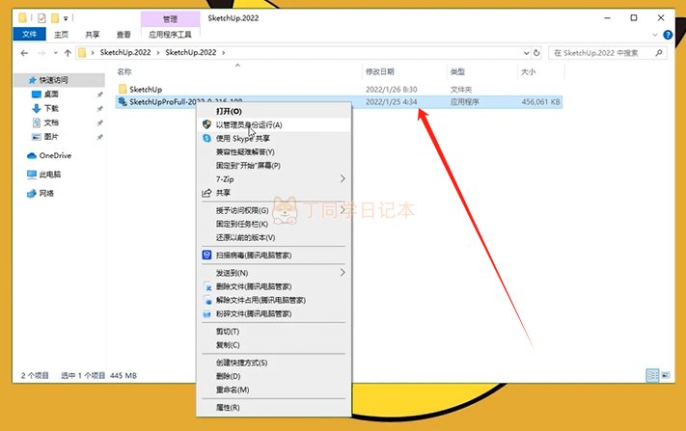Choose 以管理员身份运行(A)
The height and width of the screenshot is (431, 686).
[x=274, y=125]
